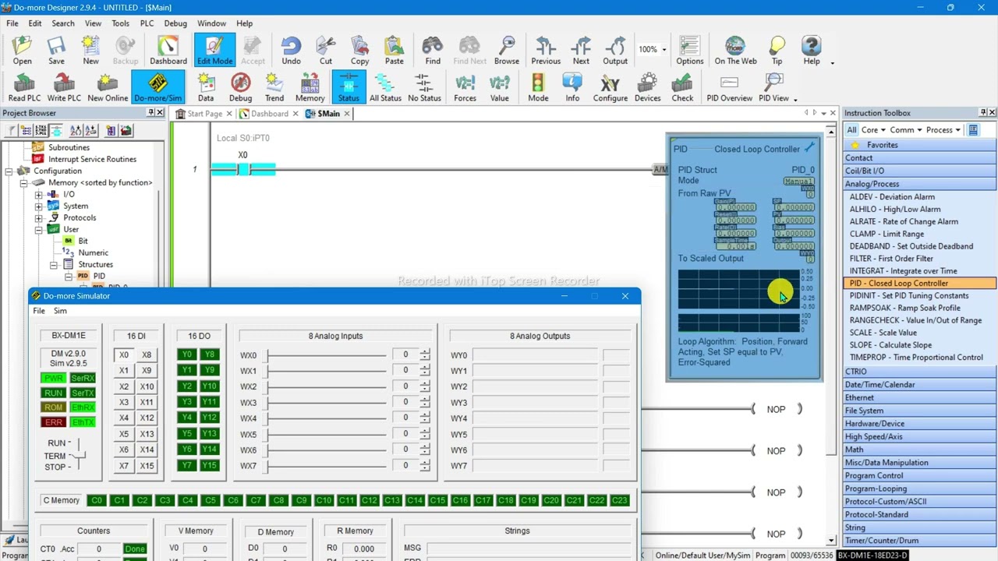
Task: Toggle discrete input X8 in simulator
Action: click(x=147, y=355)
